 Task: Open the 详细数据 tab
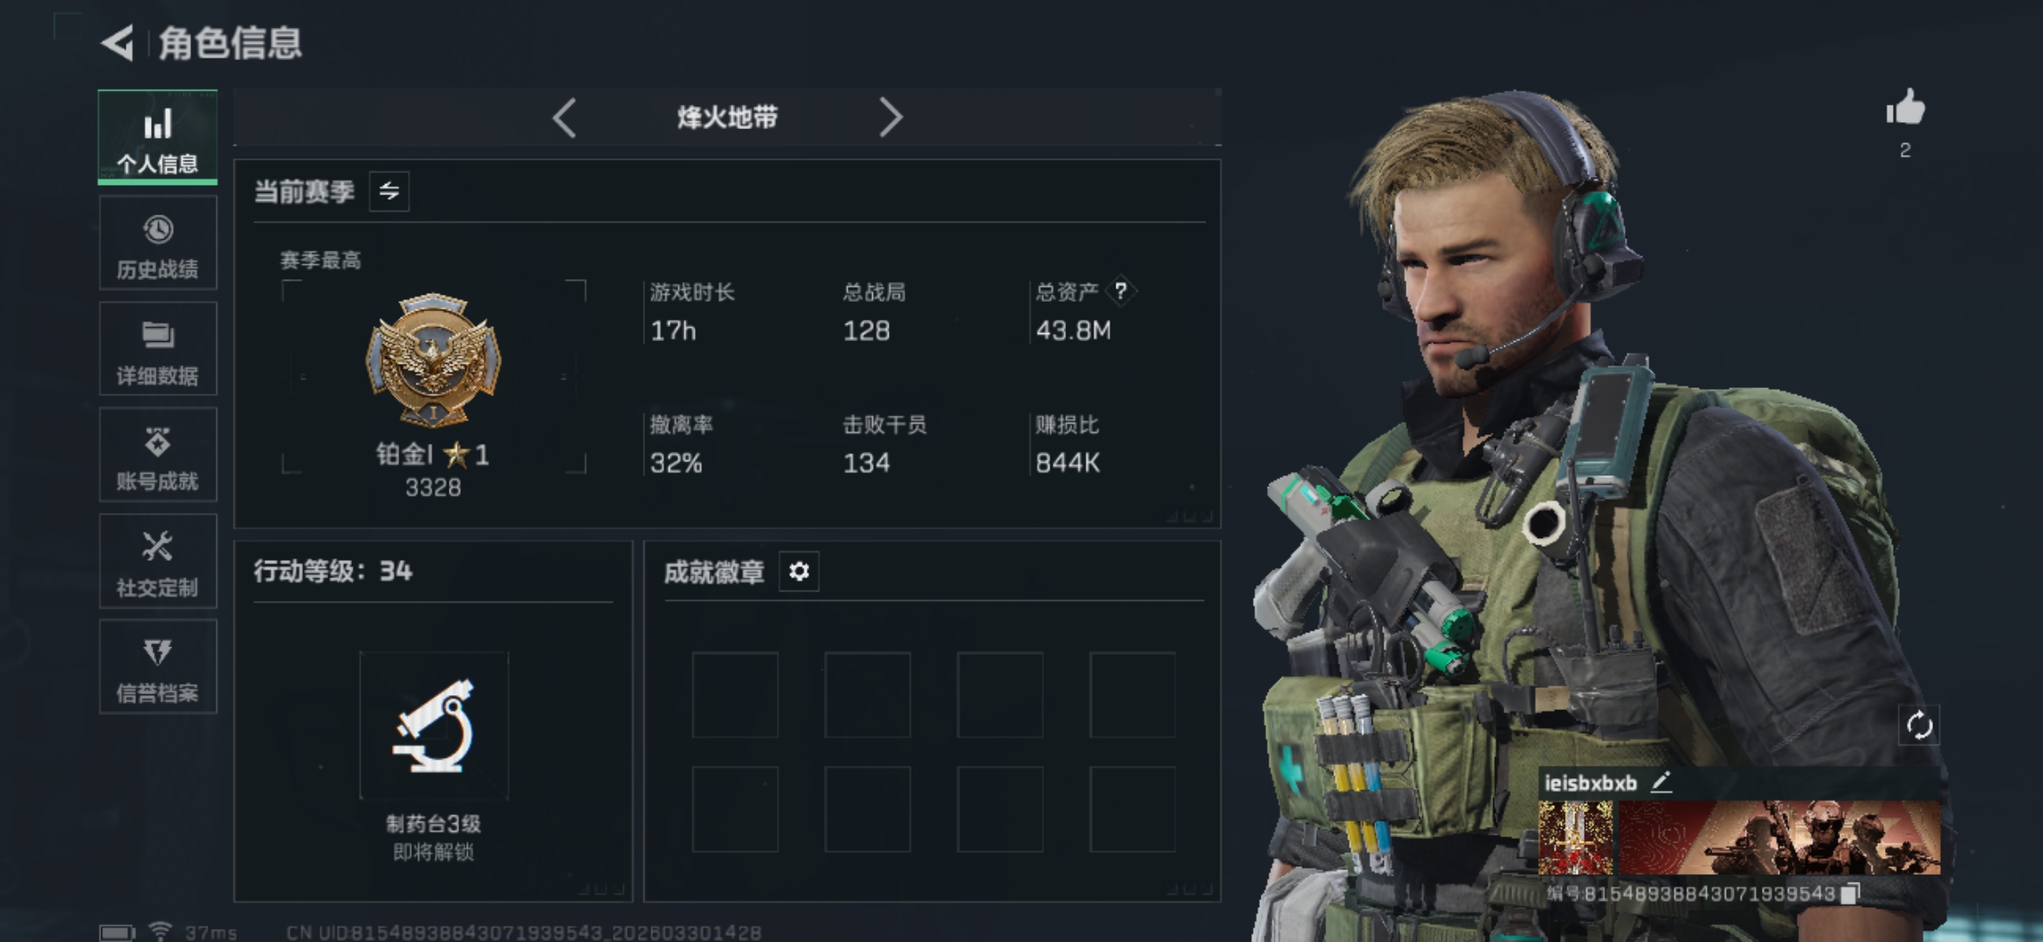tap(158, 349)
